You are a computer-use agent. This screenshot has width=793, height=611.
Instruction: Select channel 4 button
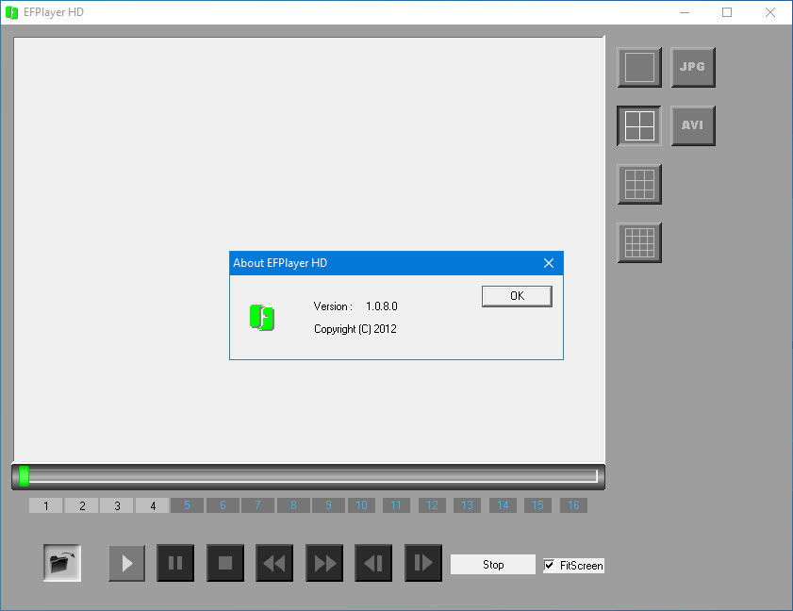click(x=153, y=505)
